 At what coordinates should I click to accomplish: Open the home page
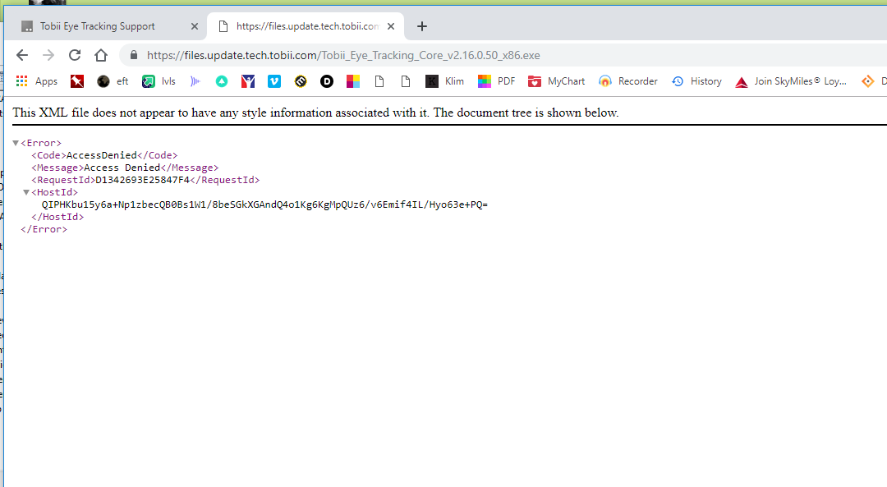(101, 55)
